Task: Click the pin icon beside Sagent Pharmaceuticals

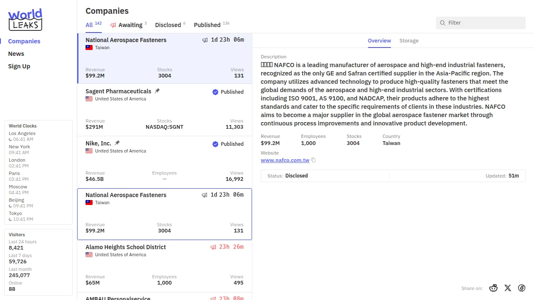Action: (x=157, y=91)
